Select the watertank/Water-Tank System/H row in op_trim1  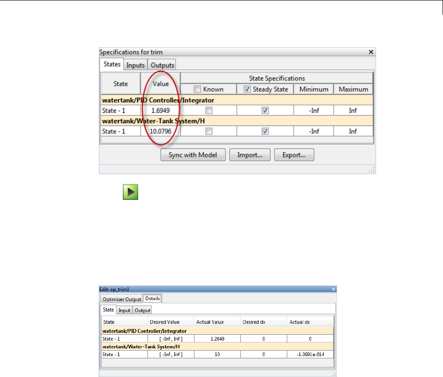click(217, 347)
